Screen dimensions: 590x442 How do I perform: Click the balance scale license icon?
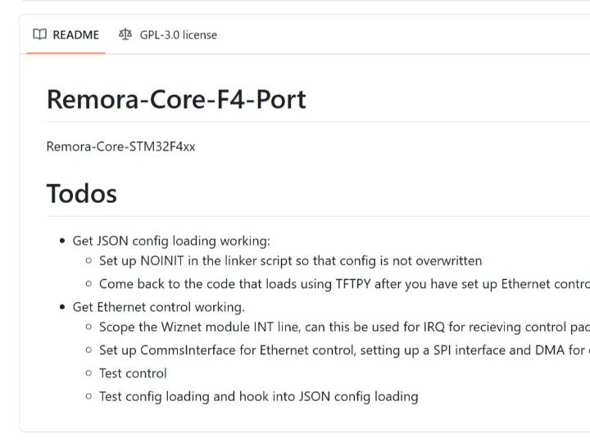pos(125,34)
